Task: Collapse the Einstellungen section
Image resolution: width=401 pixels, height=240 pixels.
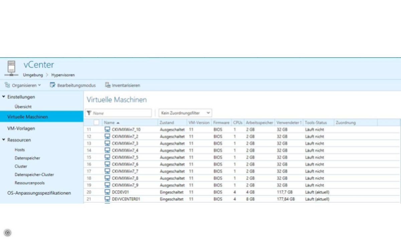Action: [x=4, y=97]
